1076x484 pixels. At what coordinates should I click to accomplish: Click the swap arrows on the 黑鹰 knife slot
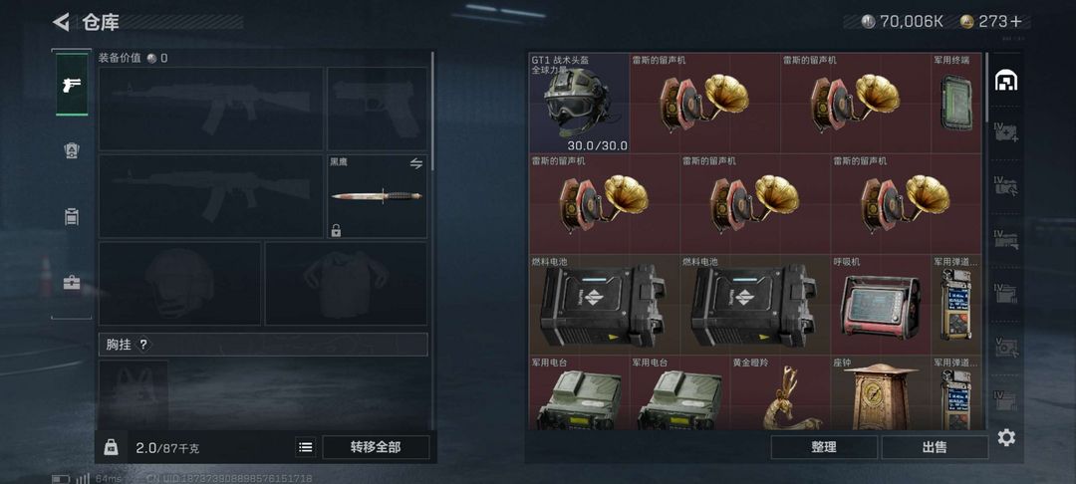pos(415,163)
